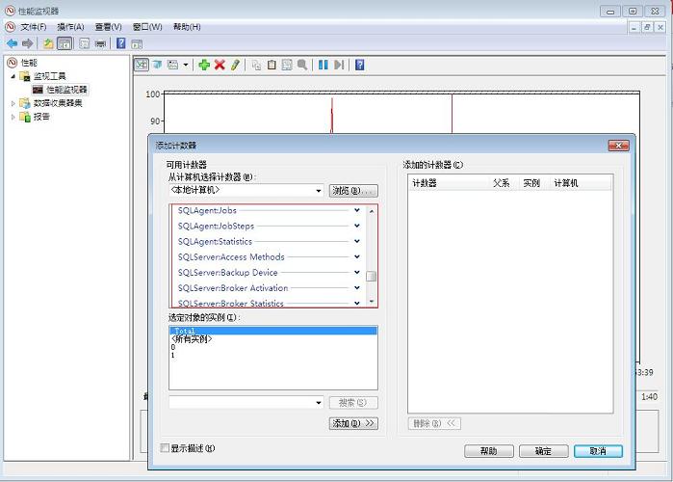Open the 帮助(H) menu
Screen dimensions: 673x482
click(x=187, y=27)
